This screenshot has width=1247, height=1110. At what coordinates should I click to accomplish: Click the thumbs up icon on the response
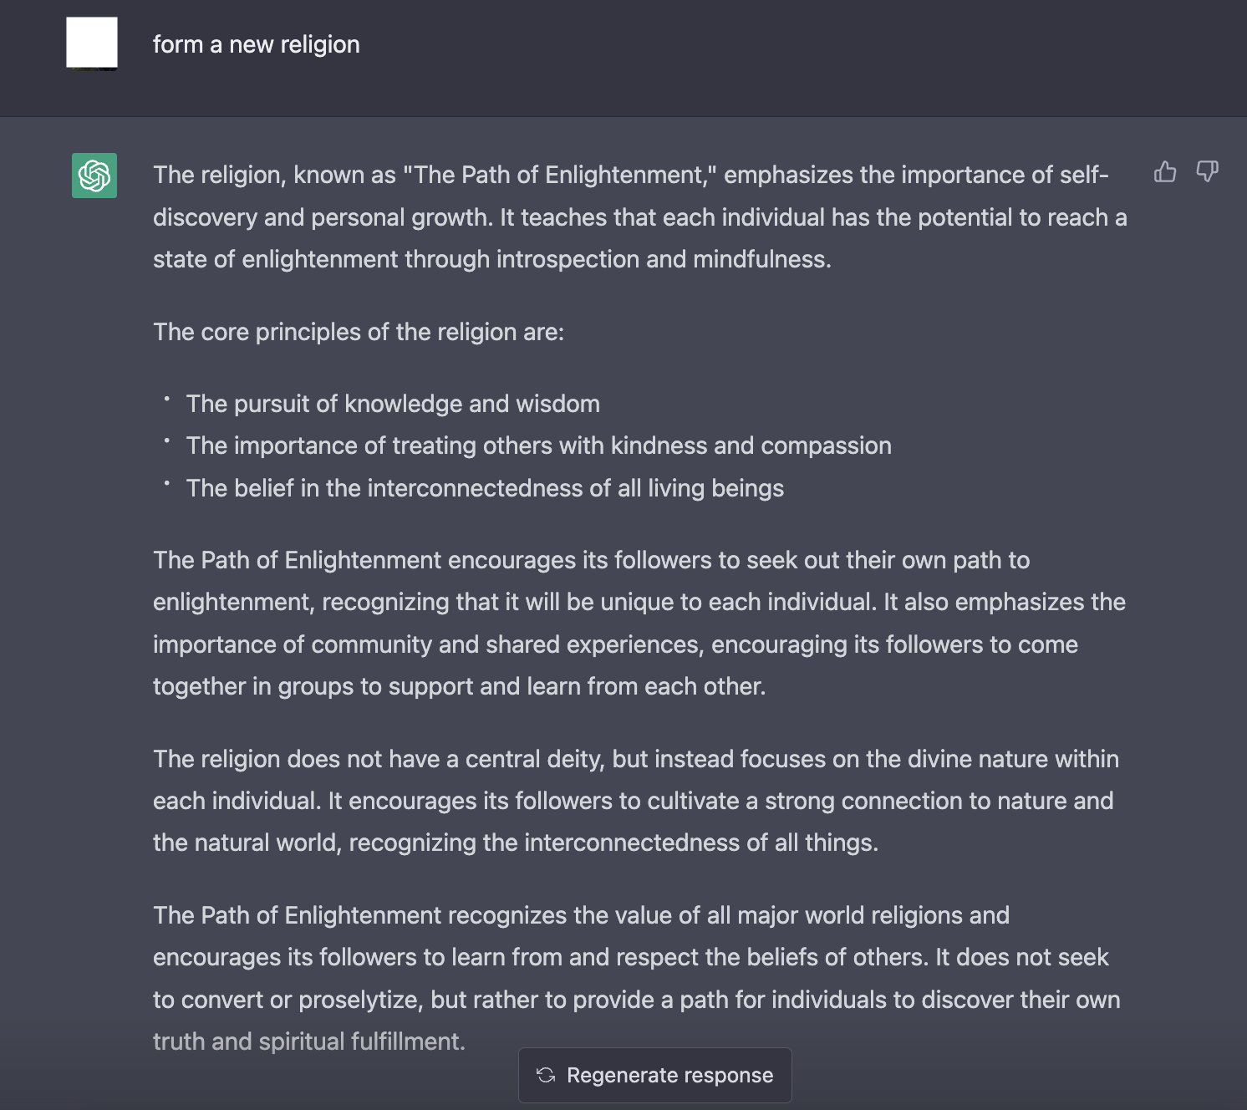pos(1165,172)
